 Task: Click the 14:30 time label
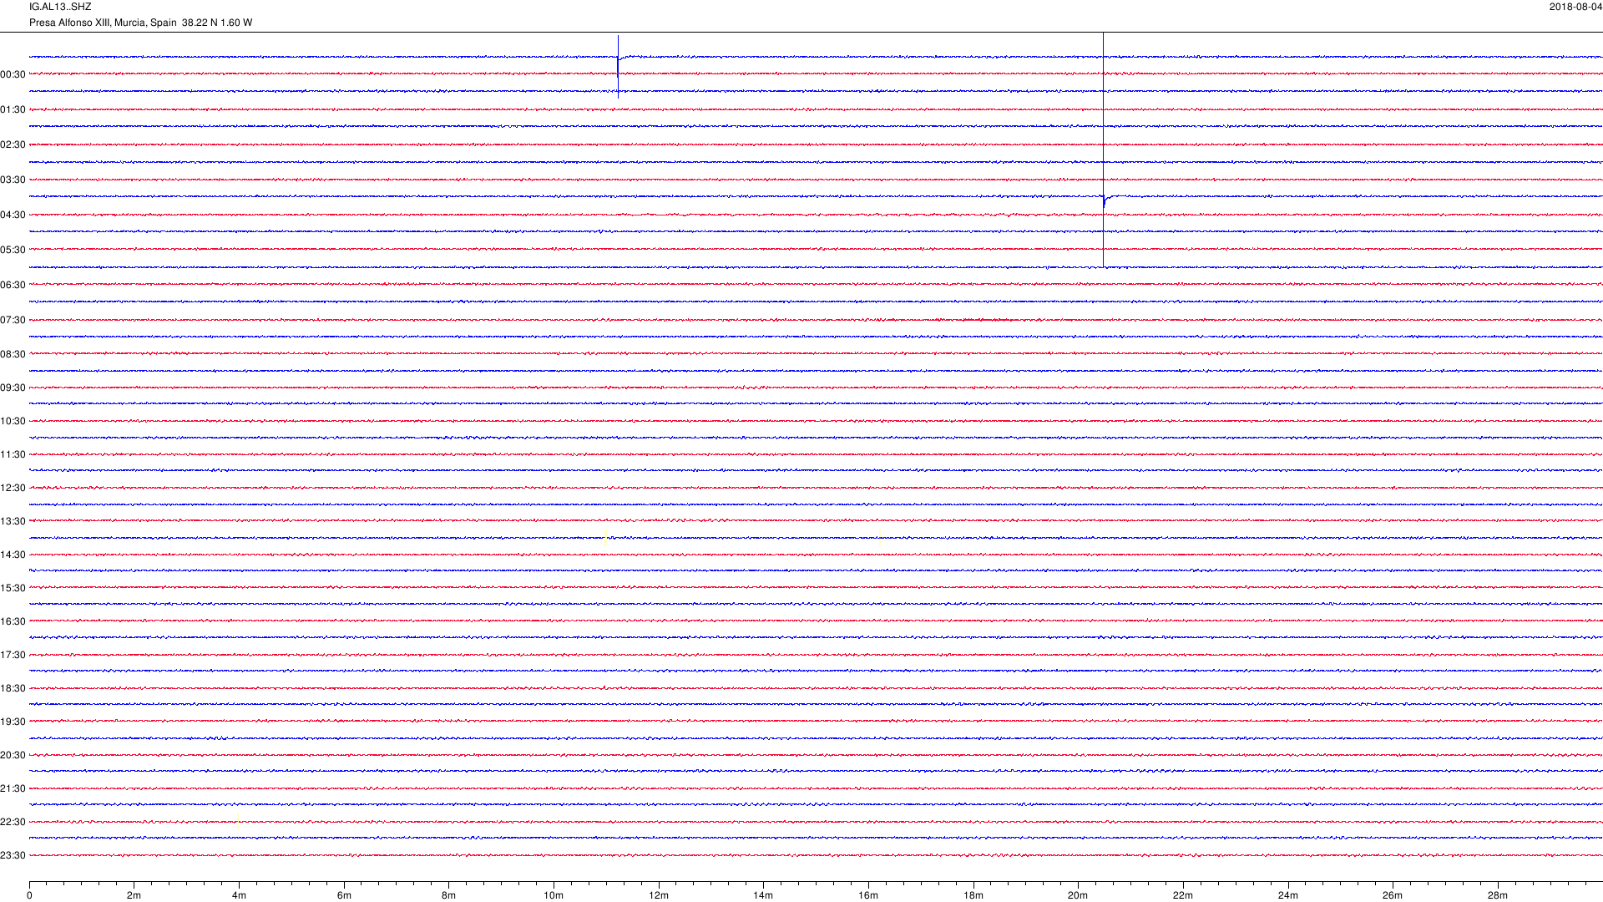tap(13, 555)
